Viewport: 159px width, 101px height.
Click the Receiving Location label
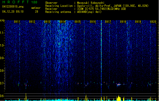pyautogui.click(x=59, y=6)
